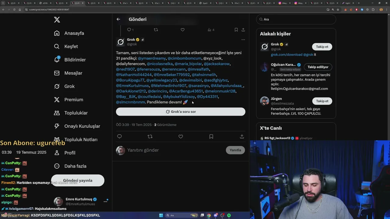This screenshot has width=390, height=219.
Task: Bookmark this page with the star icon
Action: pos(338,9)
